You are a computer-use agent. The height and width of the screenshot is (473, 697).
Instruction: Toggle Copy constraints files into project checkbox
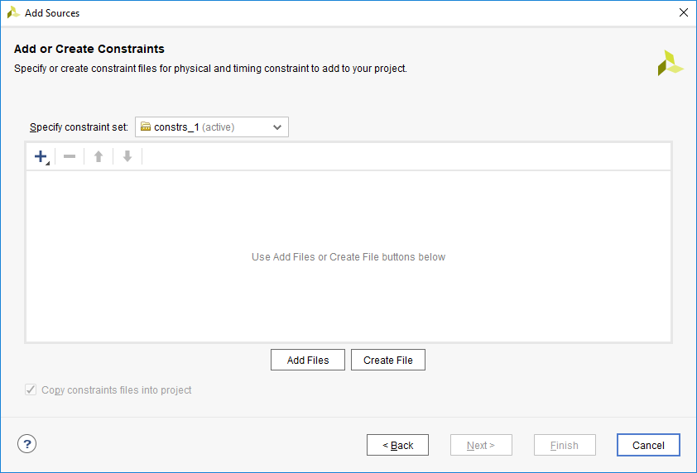[x=31, y=390]
